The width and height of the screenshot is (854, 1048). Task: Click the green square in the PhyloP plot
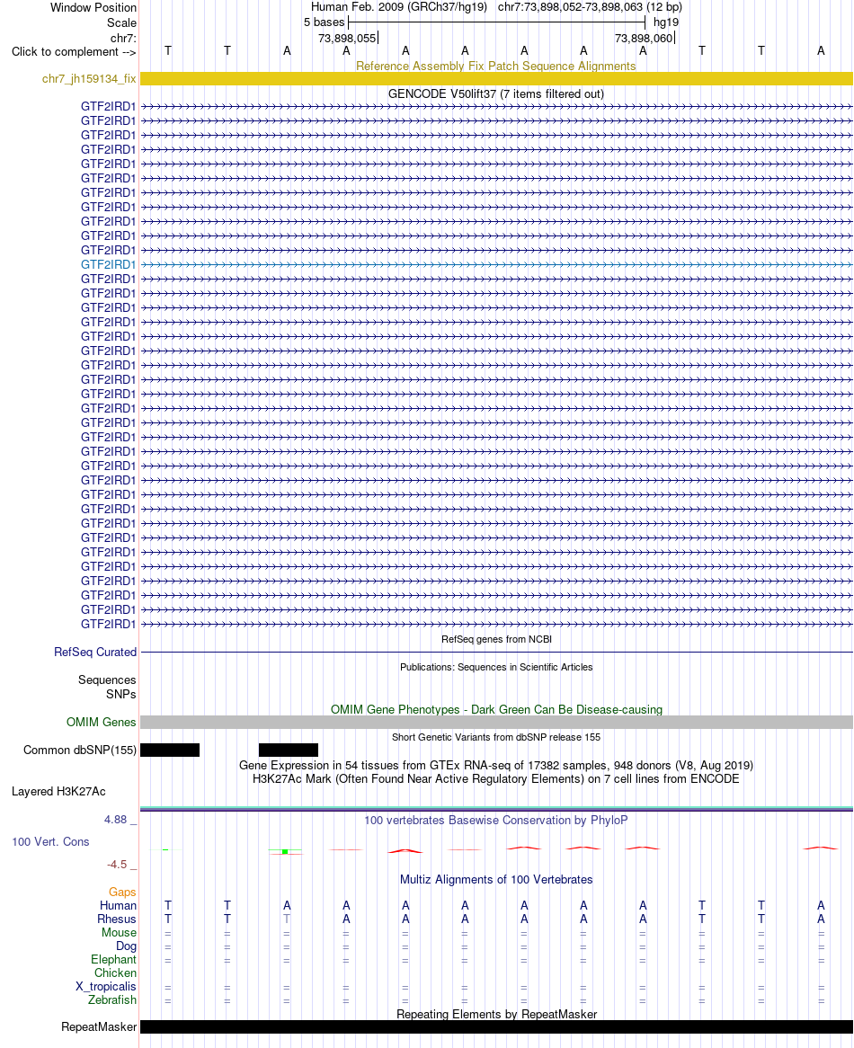(x=285, y=851)
